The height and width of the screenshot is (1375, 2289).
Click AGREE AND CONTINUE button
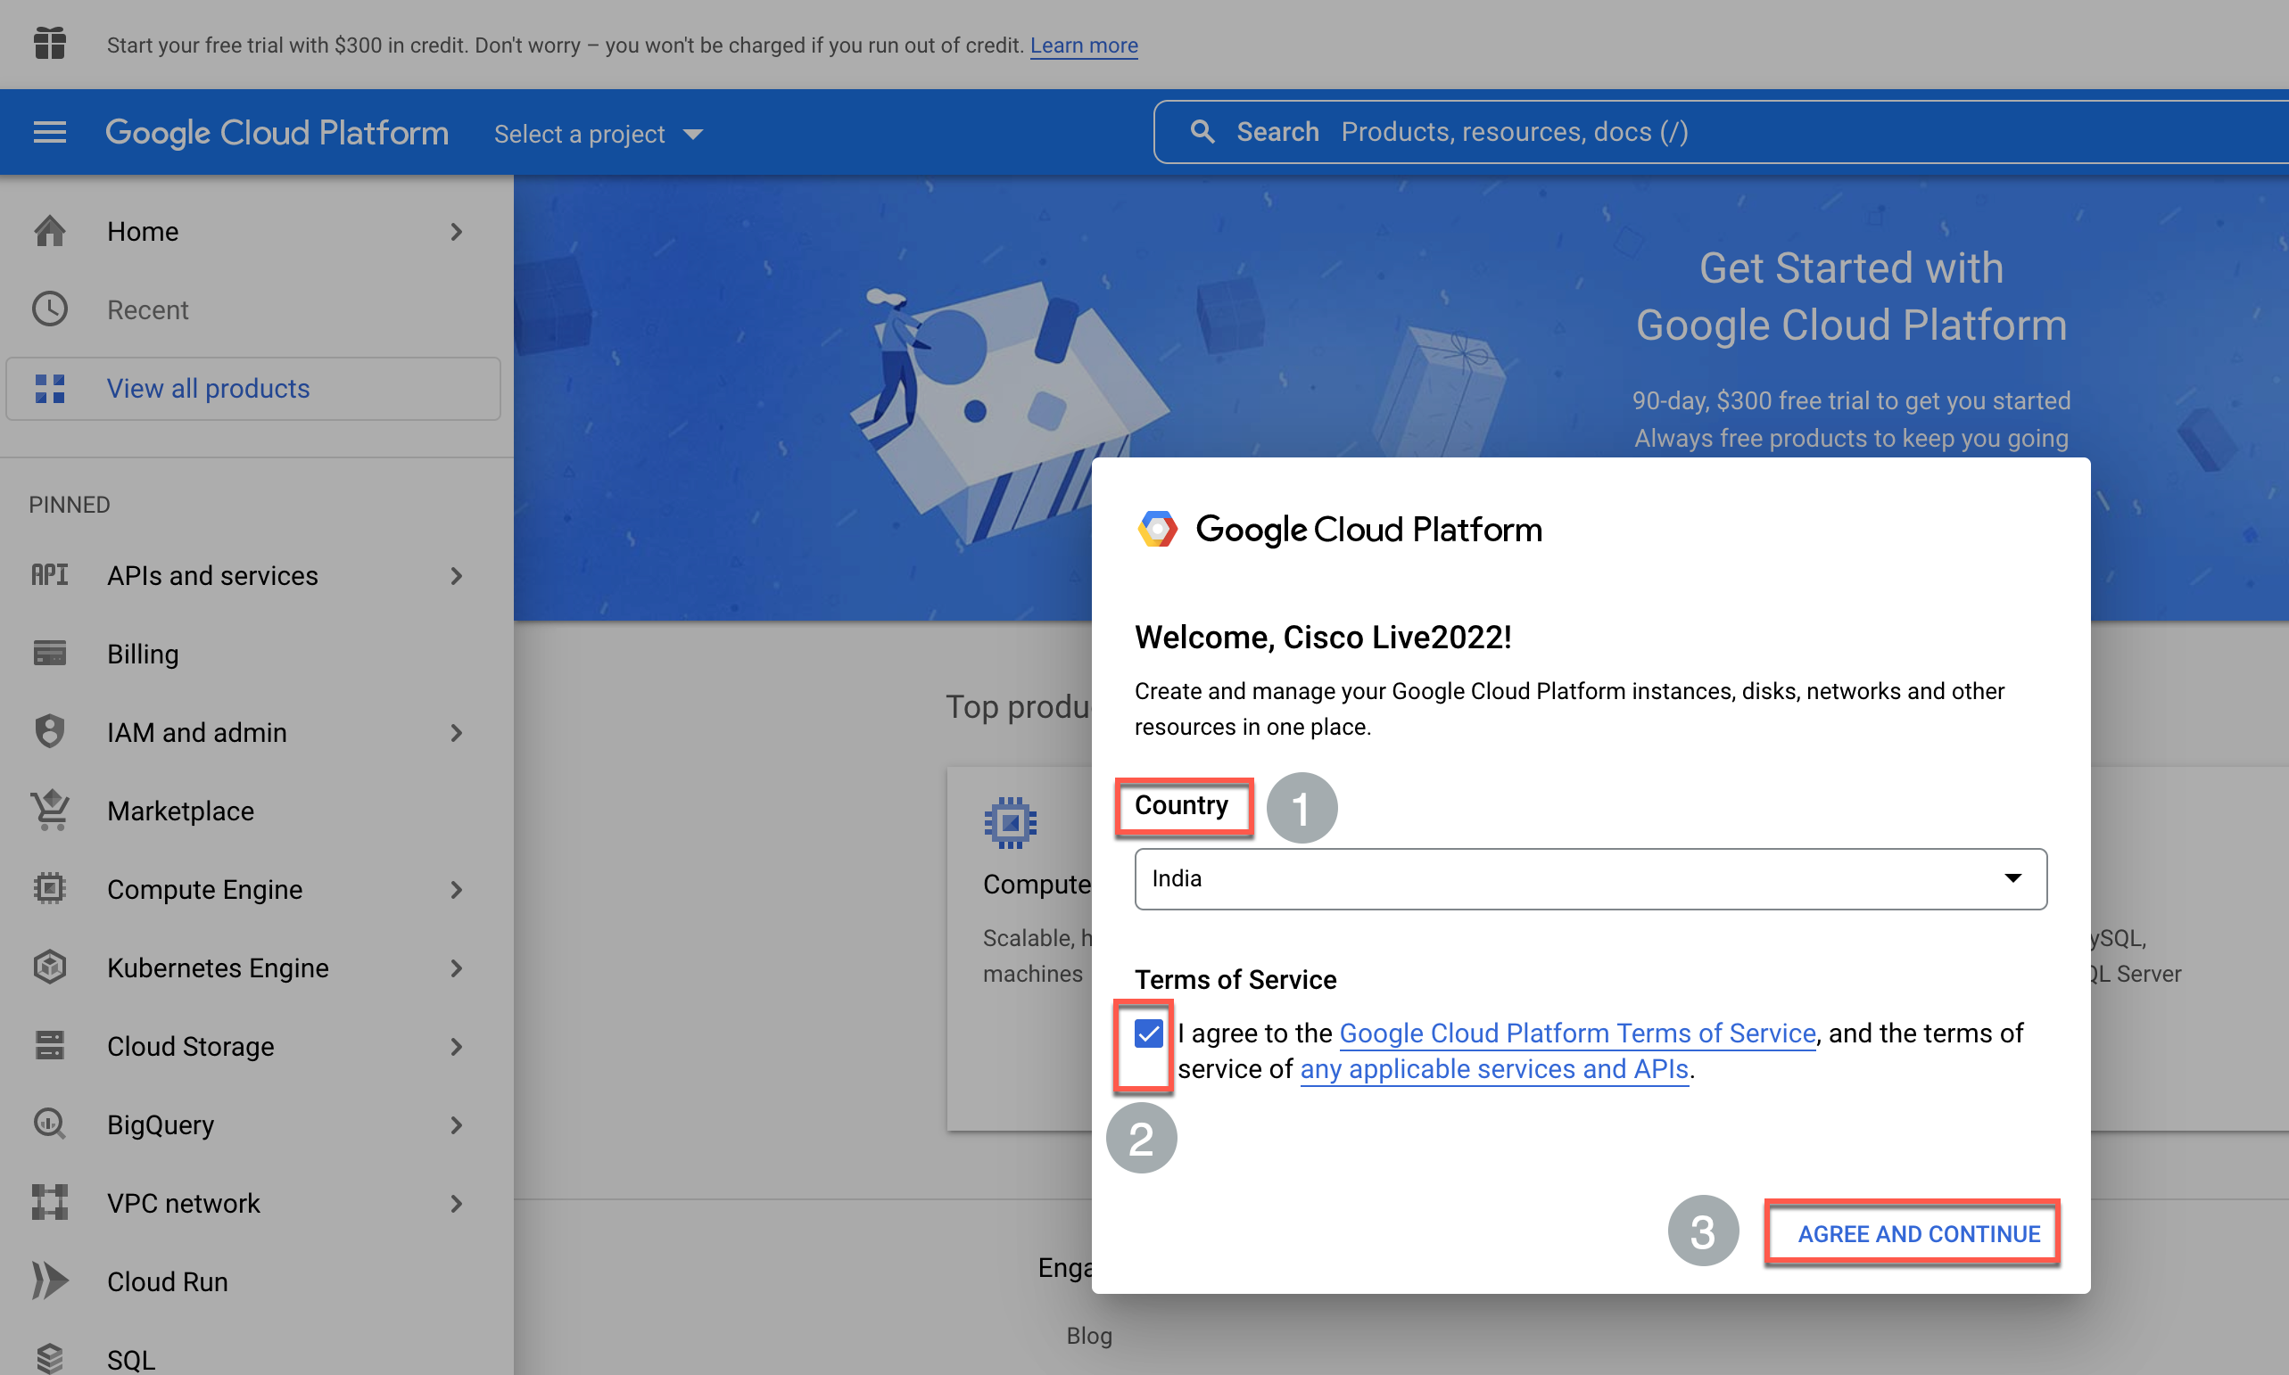[x=1918, y=1233]
